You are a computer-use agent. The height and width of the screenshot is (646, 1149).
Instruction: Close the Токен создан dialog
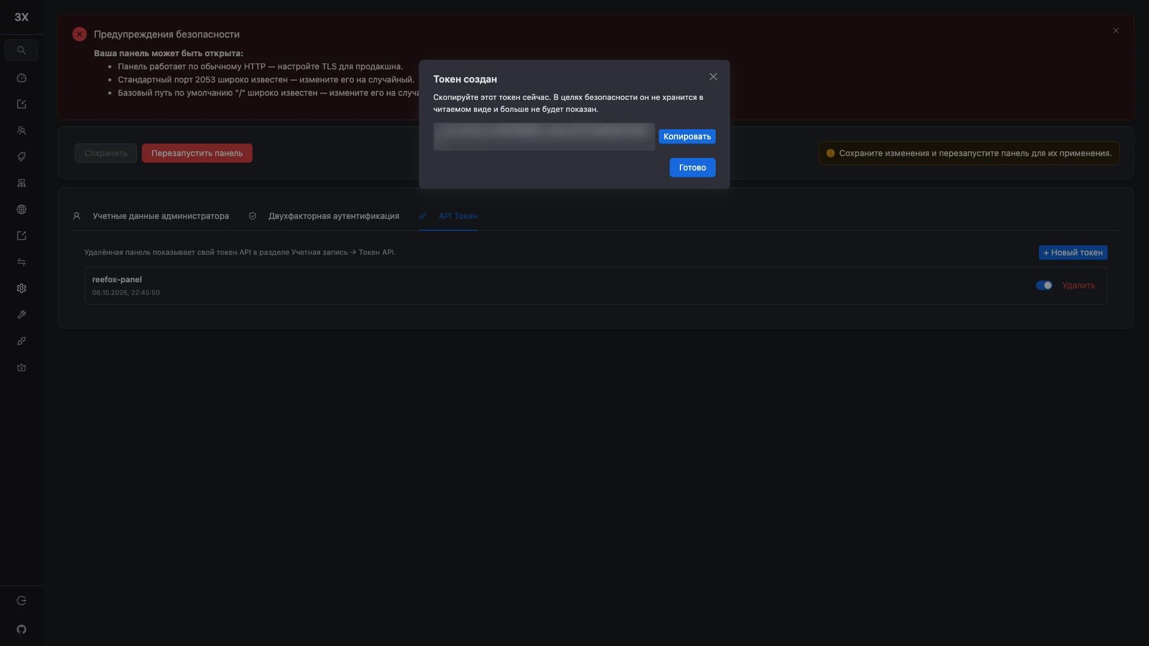click(713, 77)
